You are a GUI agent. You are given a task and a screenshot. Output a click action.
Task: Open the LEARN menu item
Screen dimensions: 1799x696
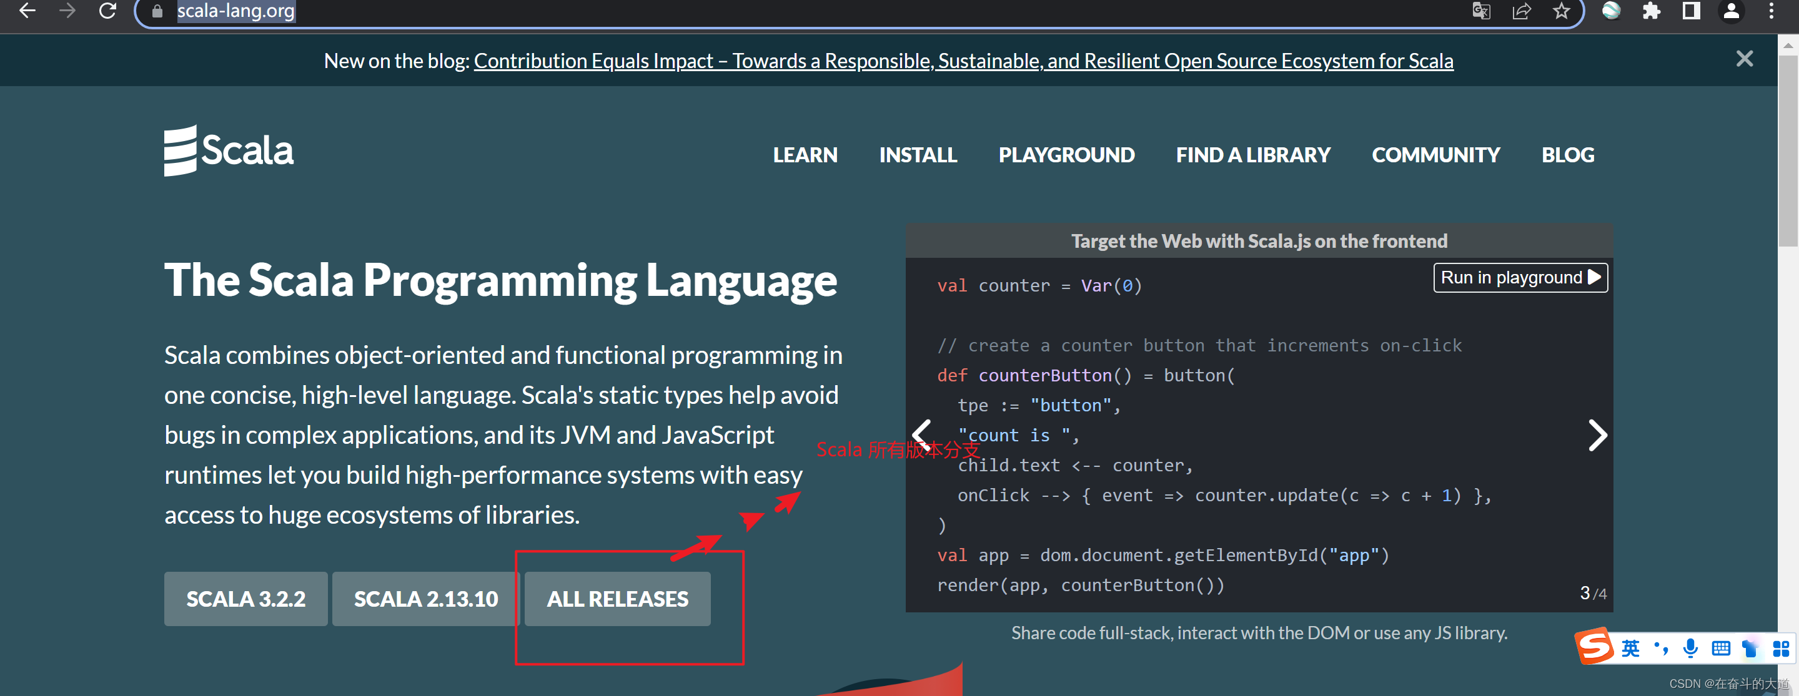point(805,154)
